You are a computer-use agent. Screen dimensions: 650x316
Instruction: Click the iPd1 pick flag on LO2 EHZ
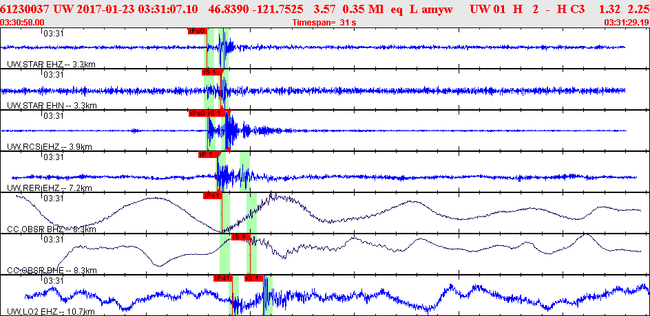click(223, 278)
